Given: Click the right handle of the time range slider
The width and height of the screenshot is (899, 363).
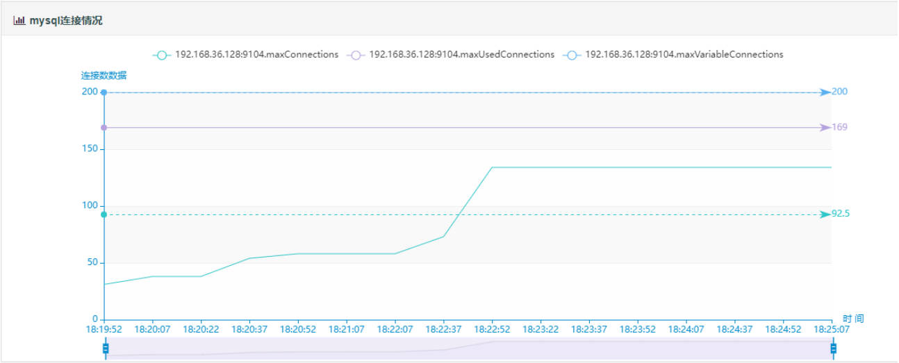Looking at the screenshot, I should (x=833, y=348).
